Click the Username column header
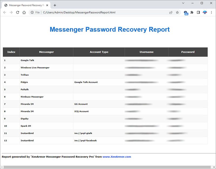Viewport: 216px width, 169px height. pos(147,52)
